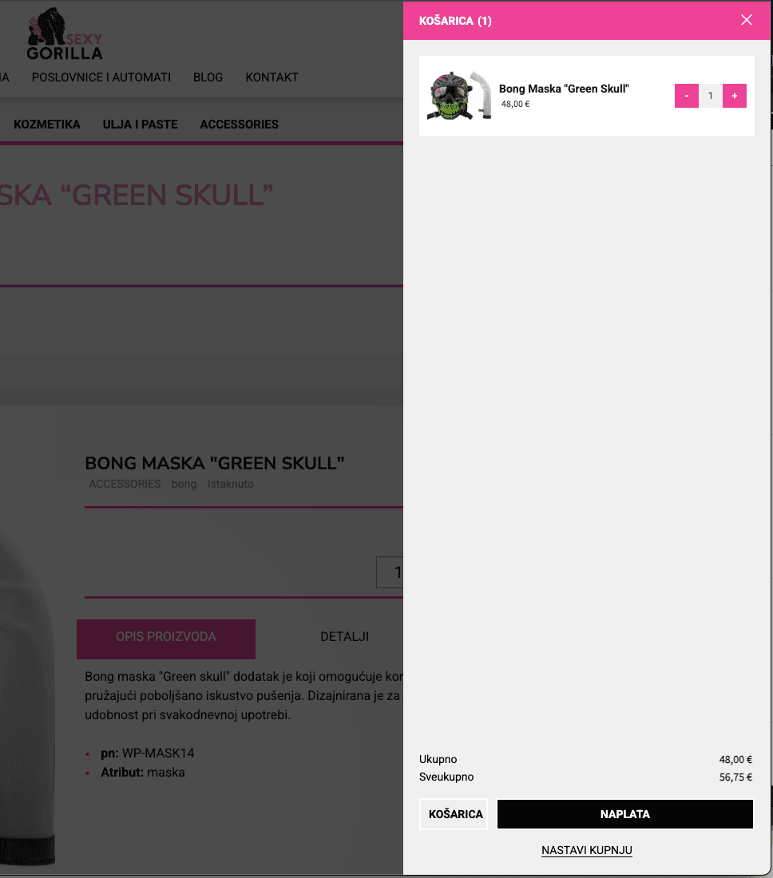Image resolution: width=773 pixels, height=878 pixels.
Task: Select Nastavi kupnju link
Action: [x=586, y=850]
